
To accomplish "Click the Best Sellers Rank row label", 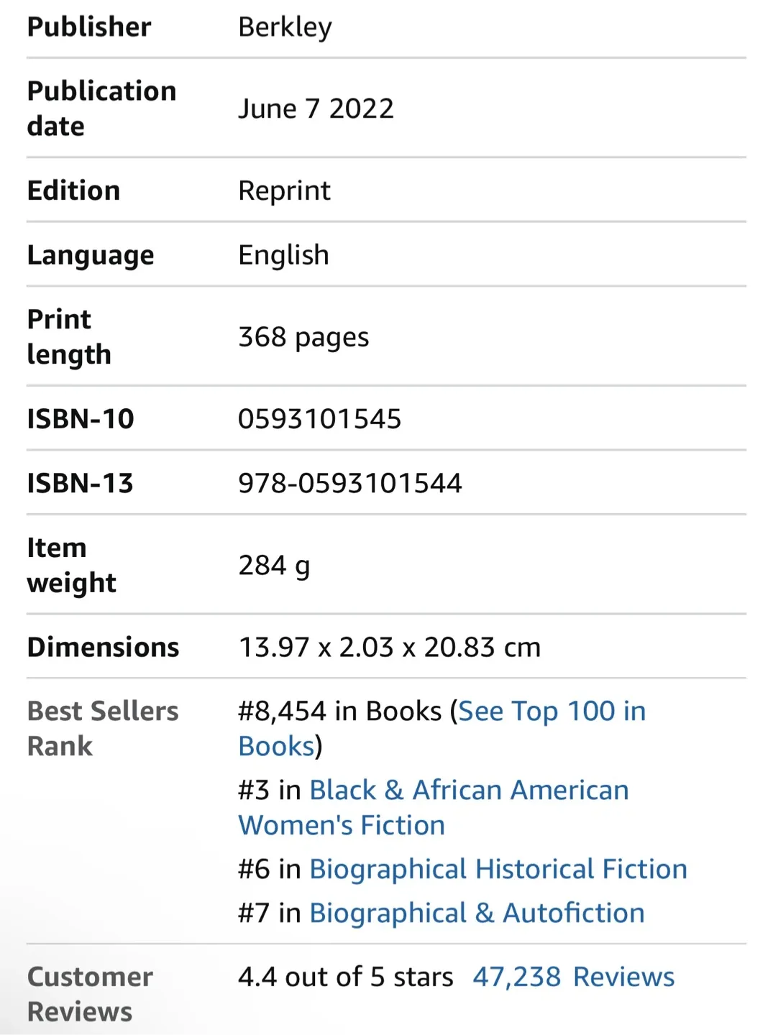I will tap(103, 728).
